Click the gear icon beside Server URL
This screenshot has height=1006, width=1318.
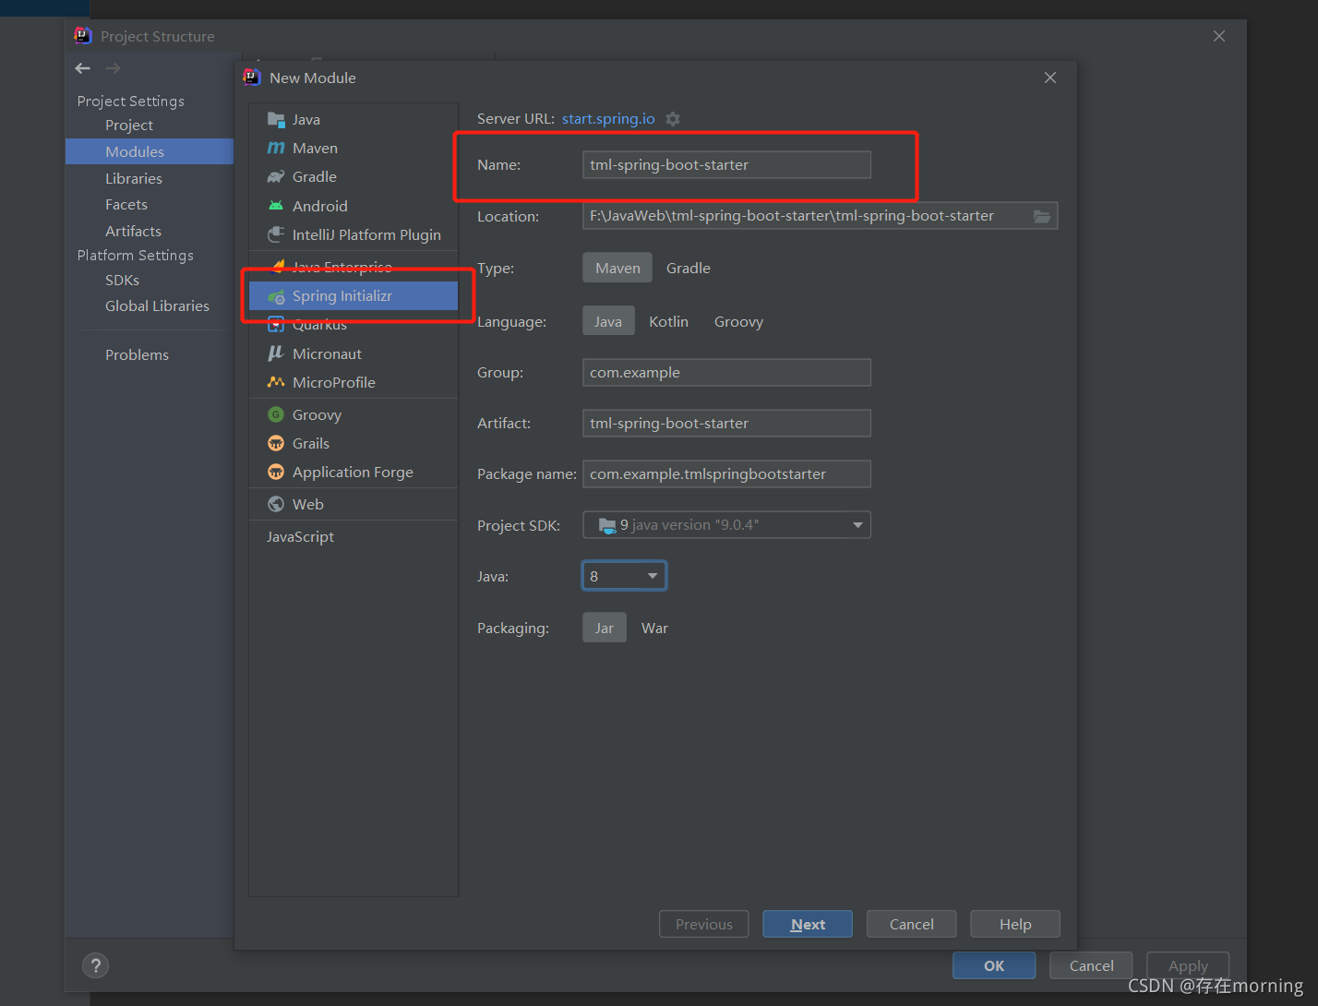(673, 119)
